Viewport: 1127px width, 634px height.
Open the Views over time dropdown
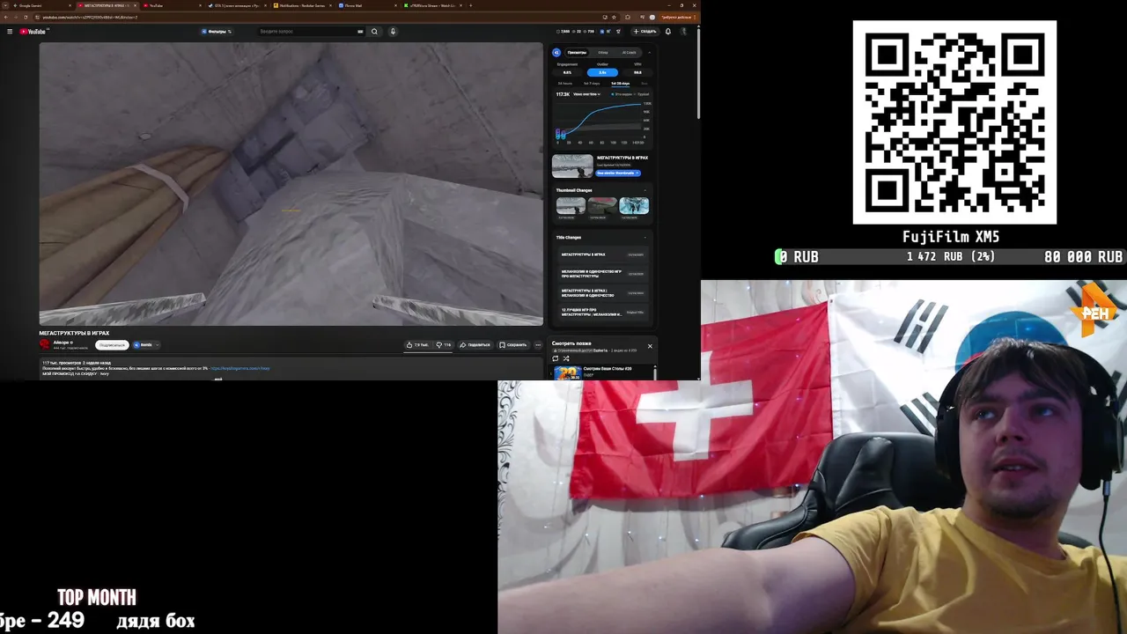click(x=587, y=94)
